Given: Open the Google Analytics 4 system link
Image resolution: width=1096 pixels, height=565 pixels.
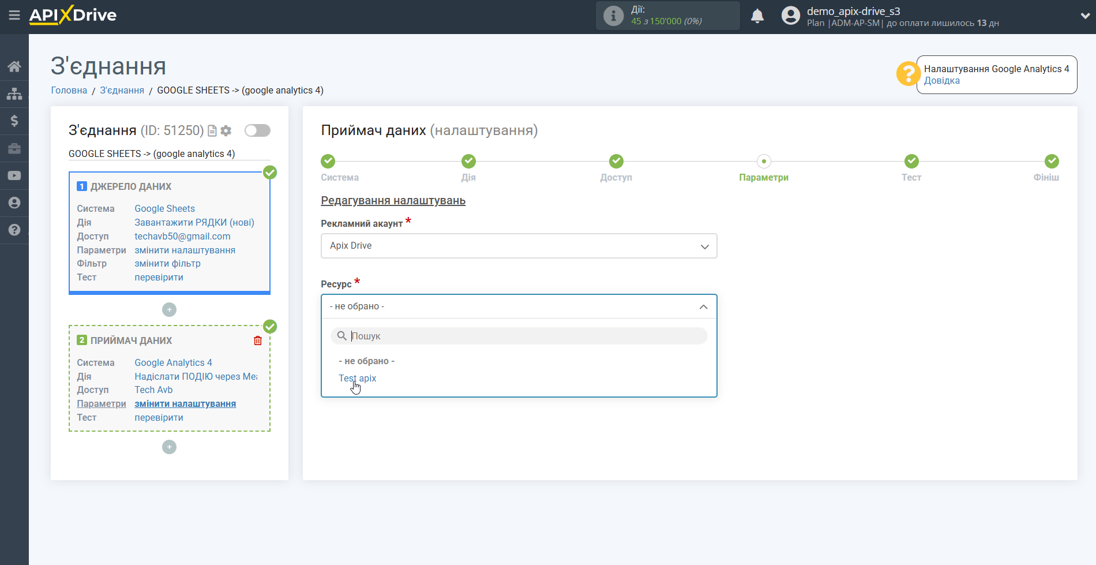Looking at the screenshot, I should pos(173,363).
